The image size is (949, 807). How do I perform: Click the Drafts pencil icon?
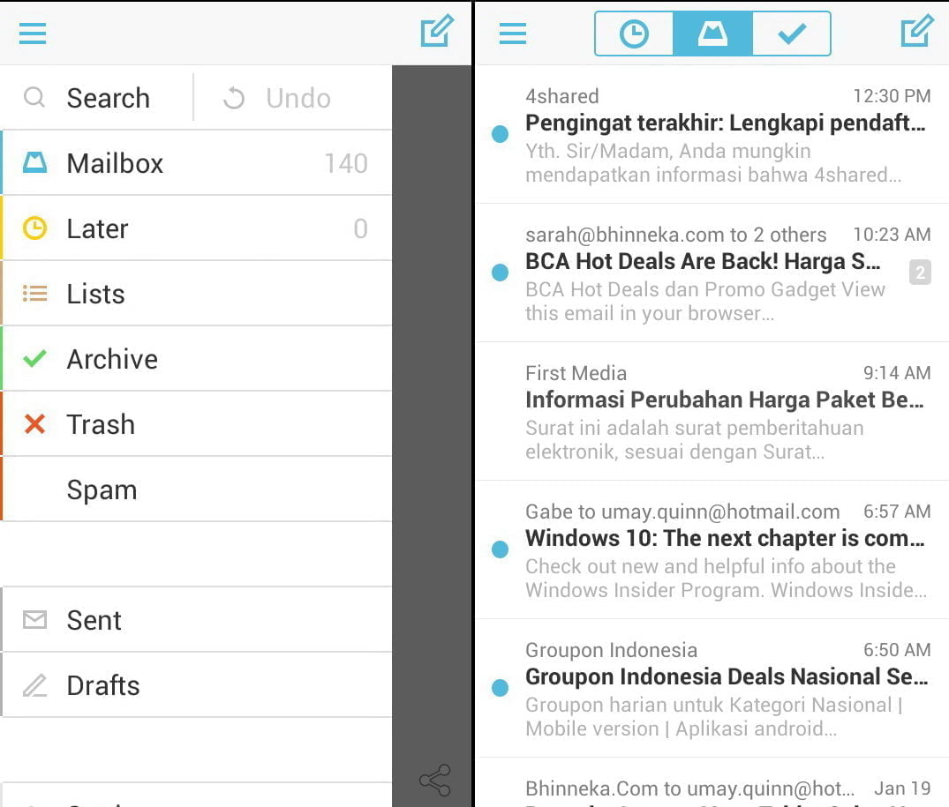click(x=34, y=685)
